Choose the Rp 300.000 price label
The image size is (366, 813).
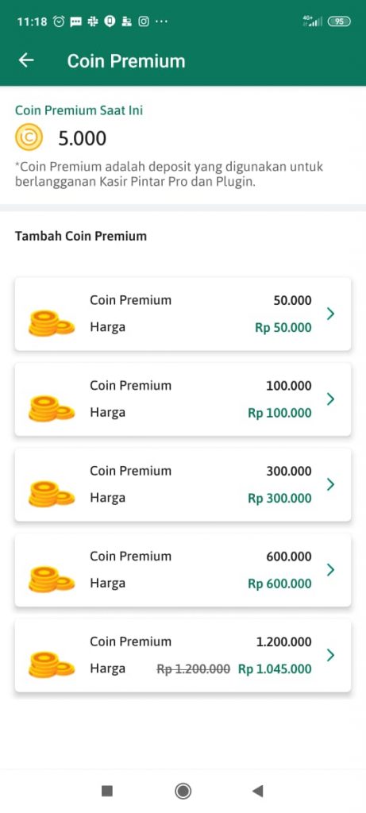[280, 499]
